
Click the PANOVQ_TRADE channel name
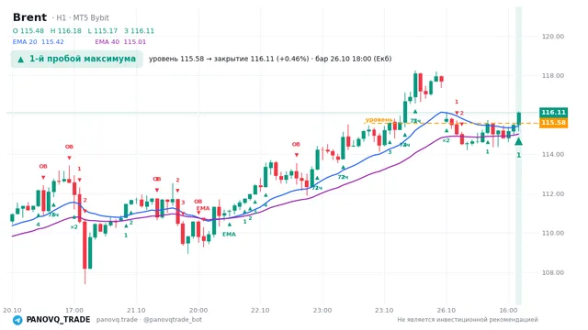tap(58, 320)
